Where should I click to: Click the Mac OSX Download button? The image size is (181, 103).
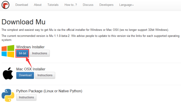25,75
